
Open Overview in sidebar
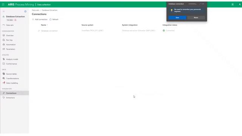pyautogui.click(x=10, y=36)
